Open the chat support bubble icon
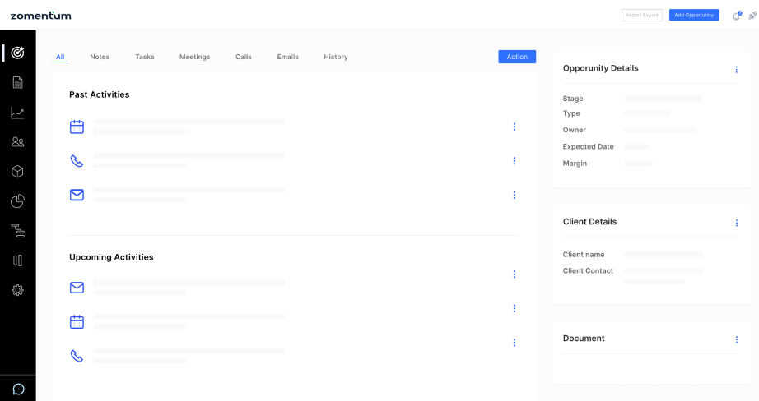759x401 pixels. click(x=18, y=389)
